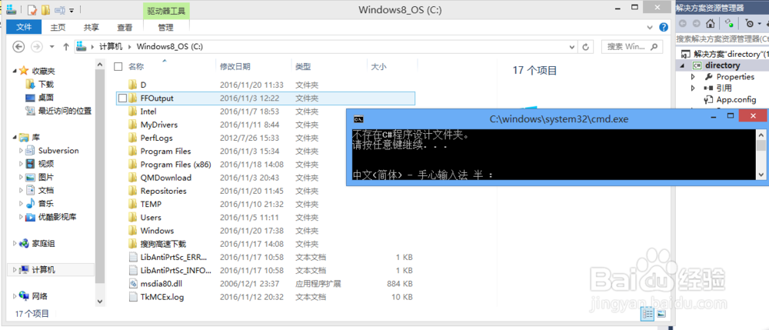Sort by the 大小 column header

[x=378, y=66]
